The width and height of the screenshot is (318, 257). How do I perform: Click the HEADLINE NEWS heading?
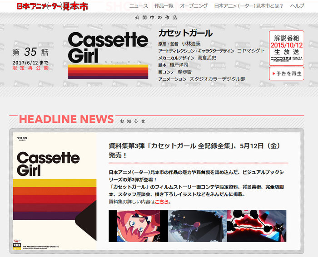(x=66, y=119)
